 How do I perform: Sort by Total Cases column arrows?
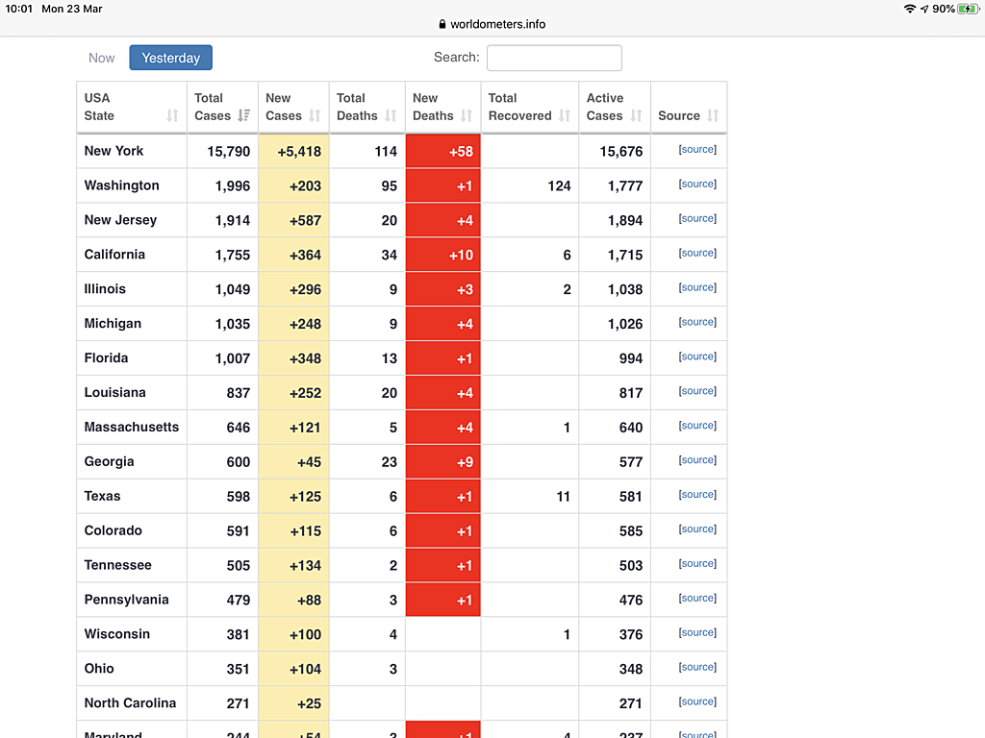(x=243, y=115)
